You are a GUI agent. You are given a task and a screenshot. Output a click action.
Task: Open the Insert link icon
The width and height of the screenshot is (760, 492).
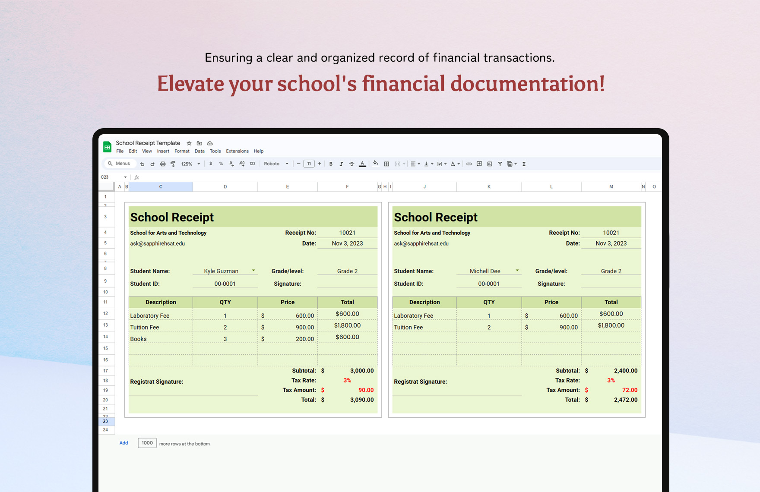pyautogui.click(x=469, y=164)
